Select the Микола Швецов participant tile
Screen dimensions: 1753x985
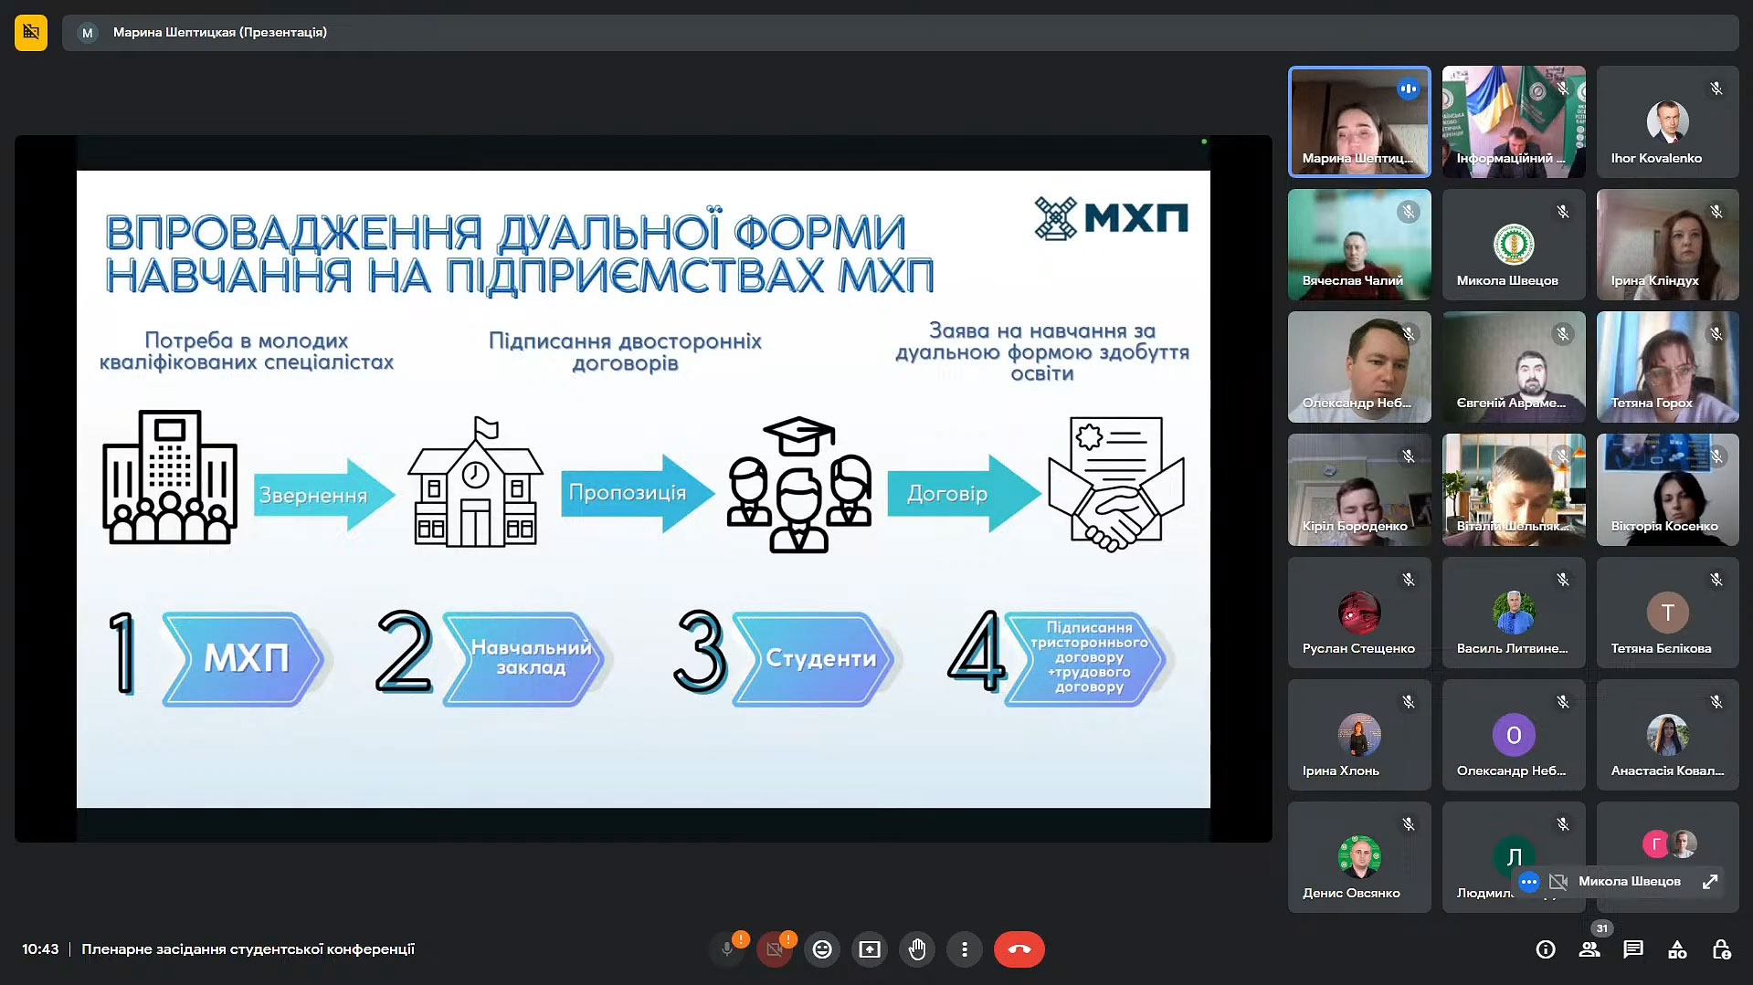[x=1514, y=245]
